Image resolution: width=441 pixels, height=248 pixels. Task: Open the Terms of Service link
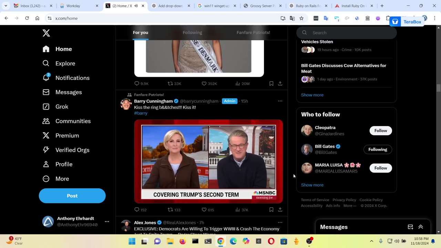pos(315,200)
